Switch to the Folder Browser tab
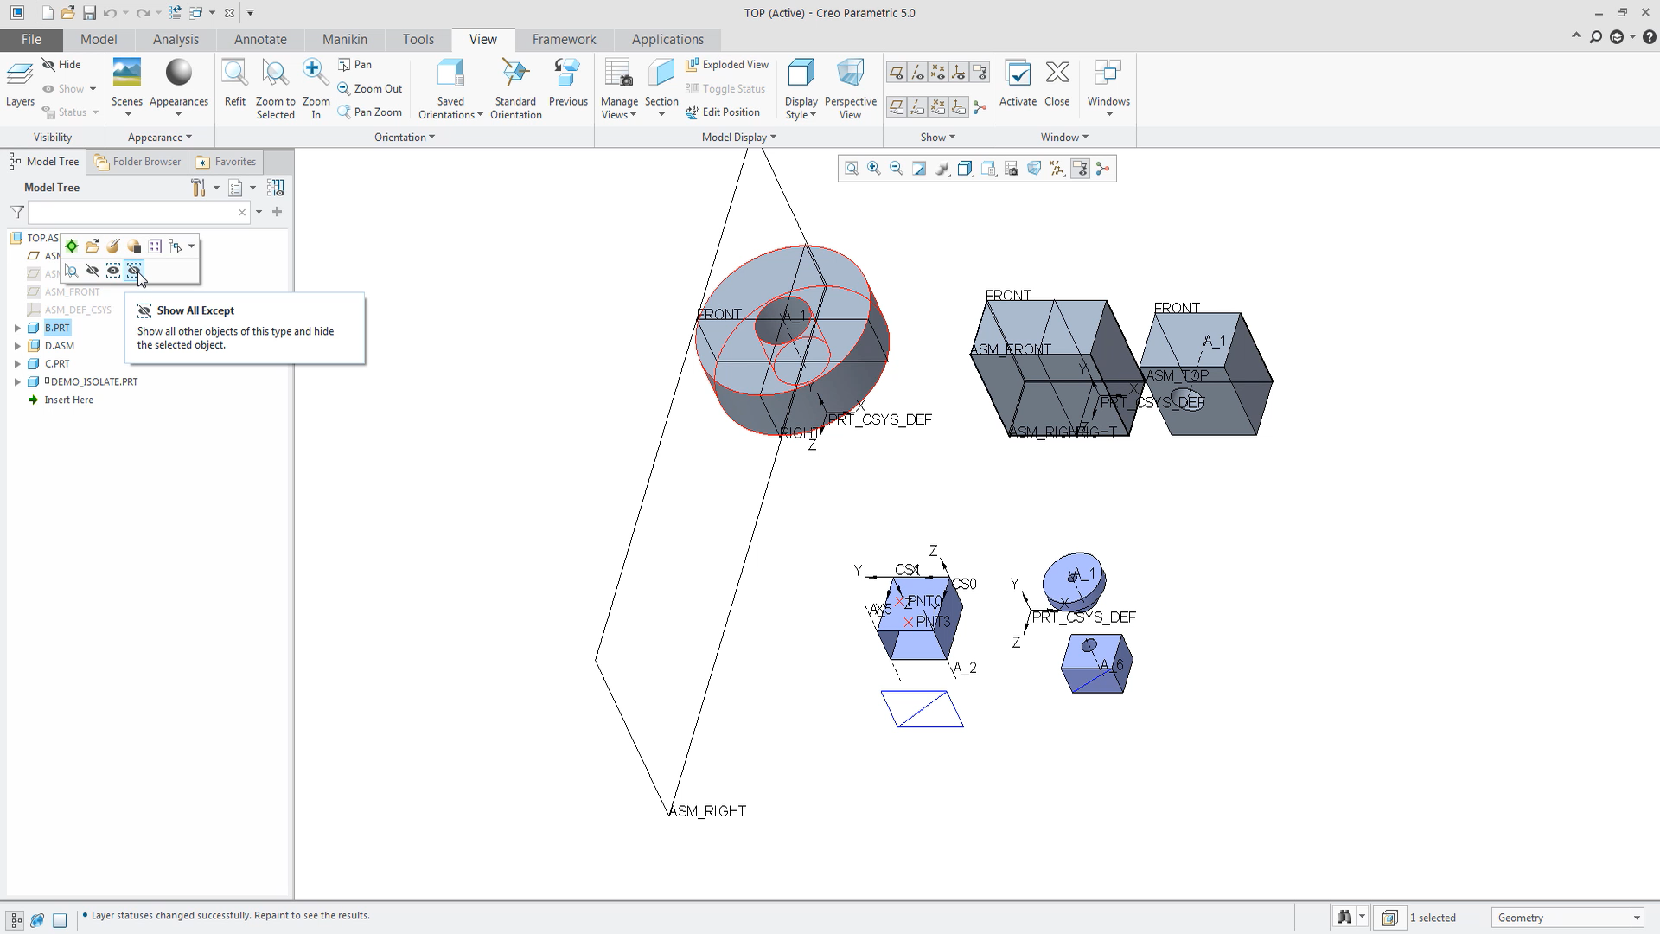The image size is (1660, 934). (x=137, y=162)
